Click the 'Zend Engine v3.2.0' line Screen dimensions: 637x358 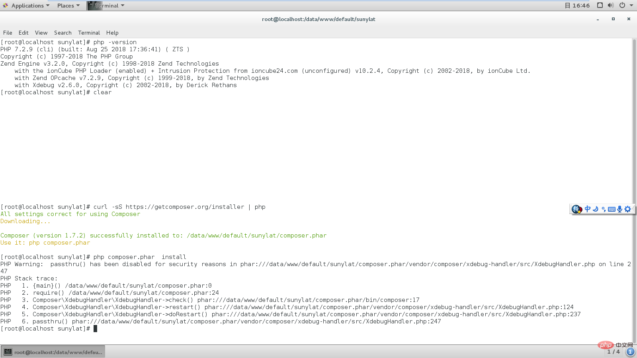click(x=109, y=64)
